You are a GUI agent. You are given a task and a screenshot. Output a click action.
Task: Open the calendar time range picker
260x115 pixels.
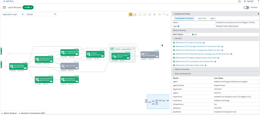click(4, 7)
